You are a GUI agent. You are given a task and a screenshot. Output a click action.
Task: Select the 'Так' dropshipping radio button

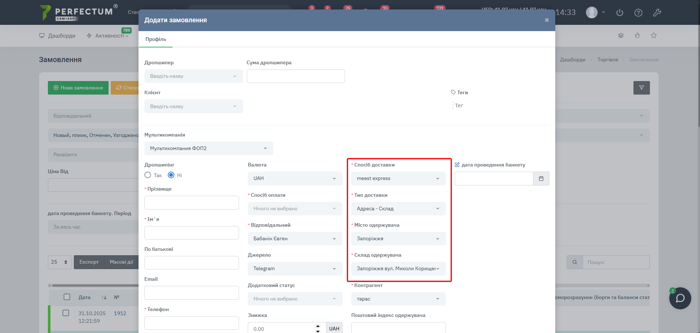[148, 175]
